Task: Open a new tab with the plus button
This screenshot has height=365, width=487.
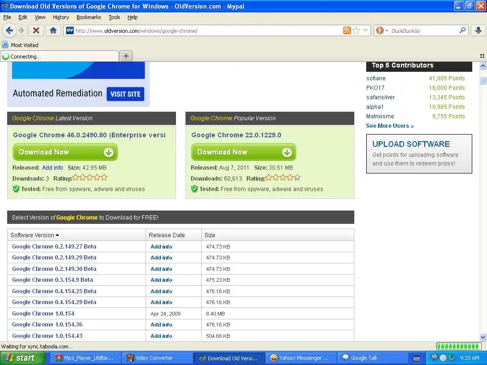Action: [x=126, y=56]
